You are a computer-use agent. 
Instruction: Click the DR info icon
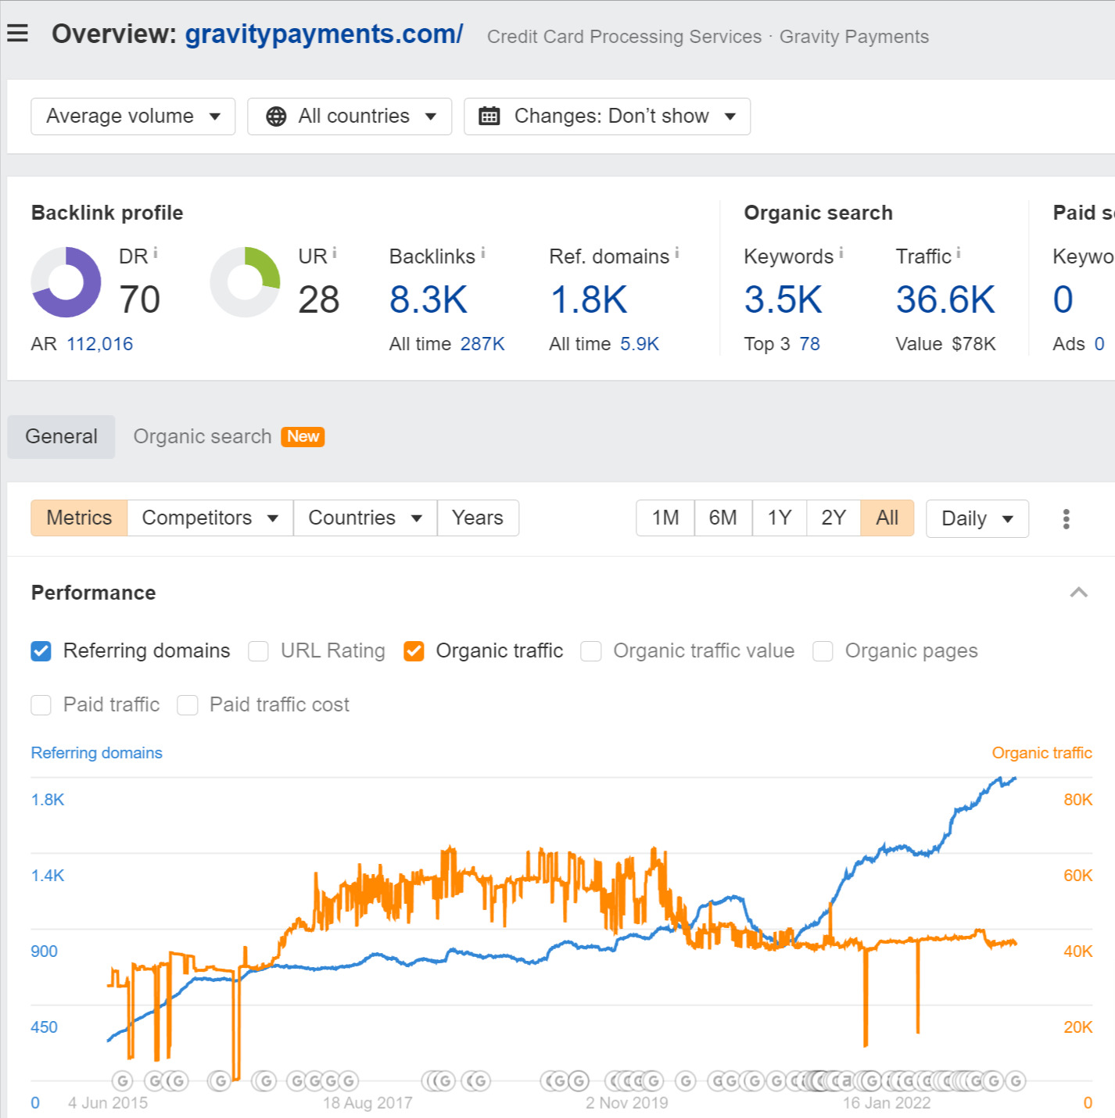coord(156,250)
